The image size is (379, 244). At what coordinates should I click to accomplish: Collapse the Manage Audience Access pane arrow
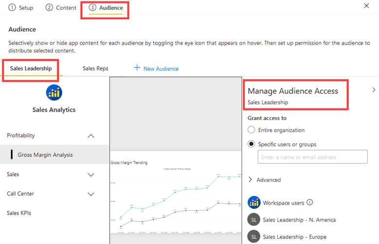(373, 90)
